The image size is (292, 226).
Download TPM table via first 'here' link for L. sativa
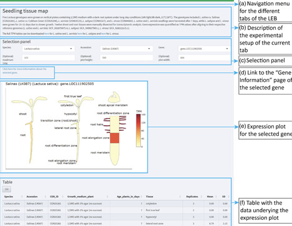click(46, 33)
